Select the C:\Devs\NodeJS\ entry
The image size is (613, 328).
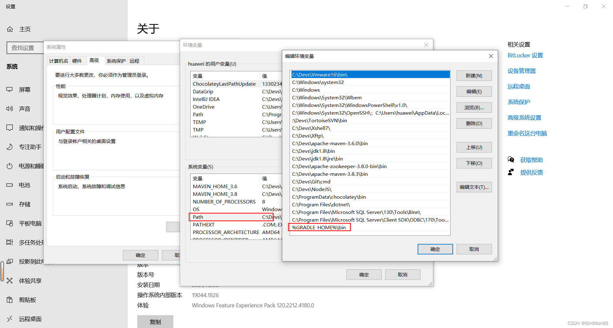370,189
